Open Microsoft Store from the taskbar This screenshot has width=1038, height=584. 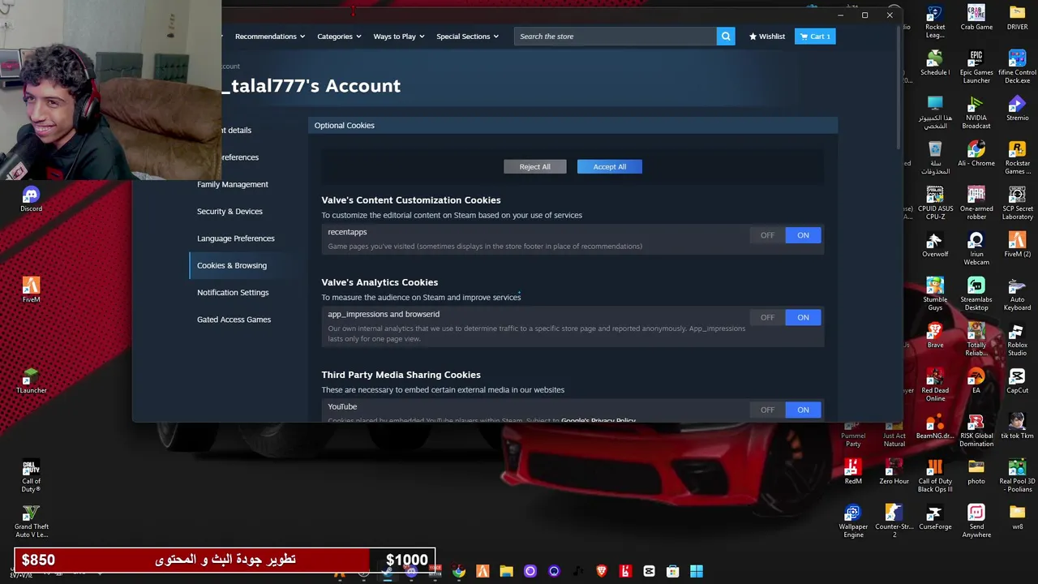[x=672, y=571]
